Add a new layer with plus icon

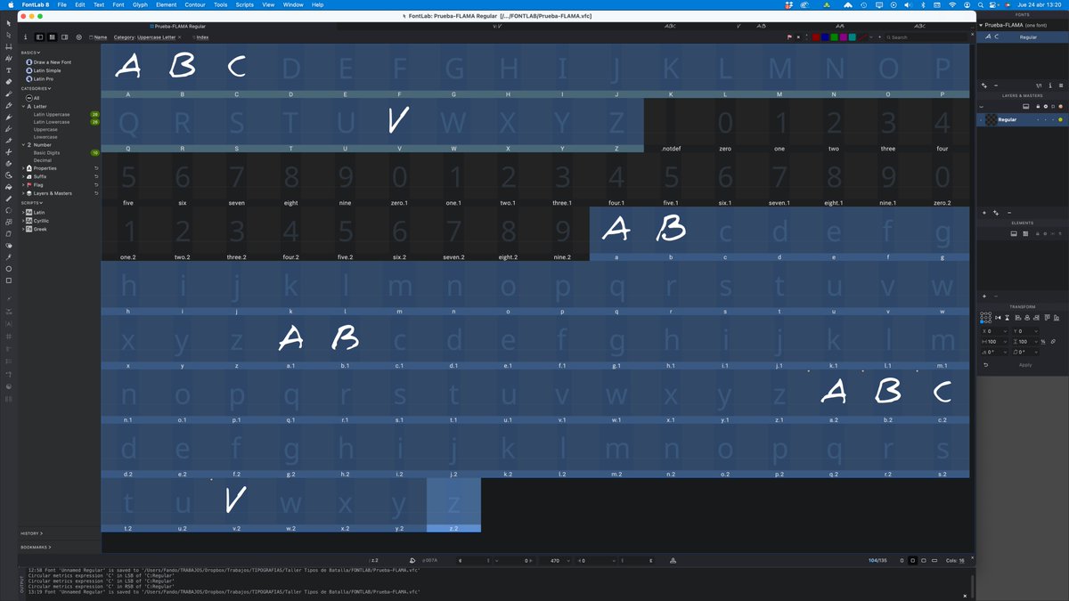[x=984, y=213]
